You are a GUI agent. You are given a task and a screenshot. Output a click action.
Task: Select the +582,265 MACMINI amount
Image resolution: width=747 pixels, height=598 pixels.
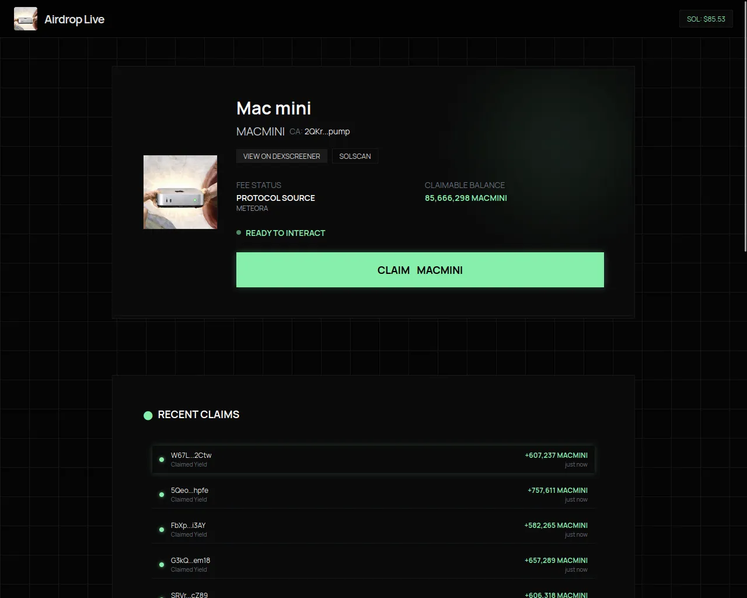pyautogui.click(x=556, y=526)
